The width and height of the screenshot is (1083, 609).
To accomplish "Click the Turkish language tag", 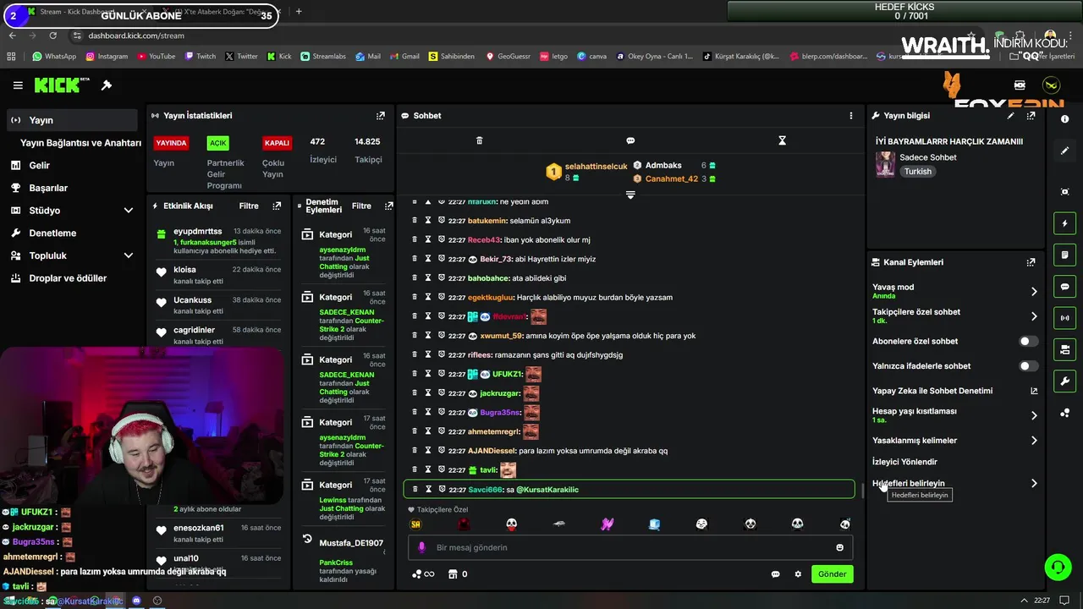I will tap(917, 171).
